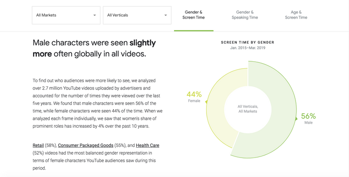Click the Screen Time by Gender chart title
349x177 pixels.
tap(248, 42)
